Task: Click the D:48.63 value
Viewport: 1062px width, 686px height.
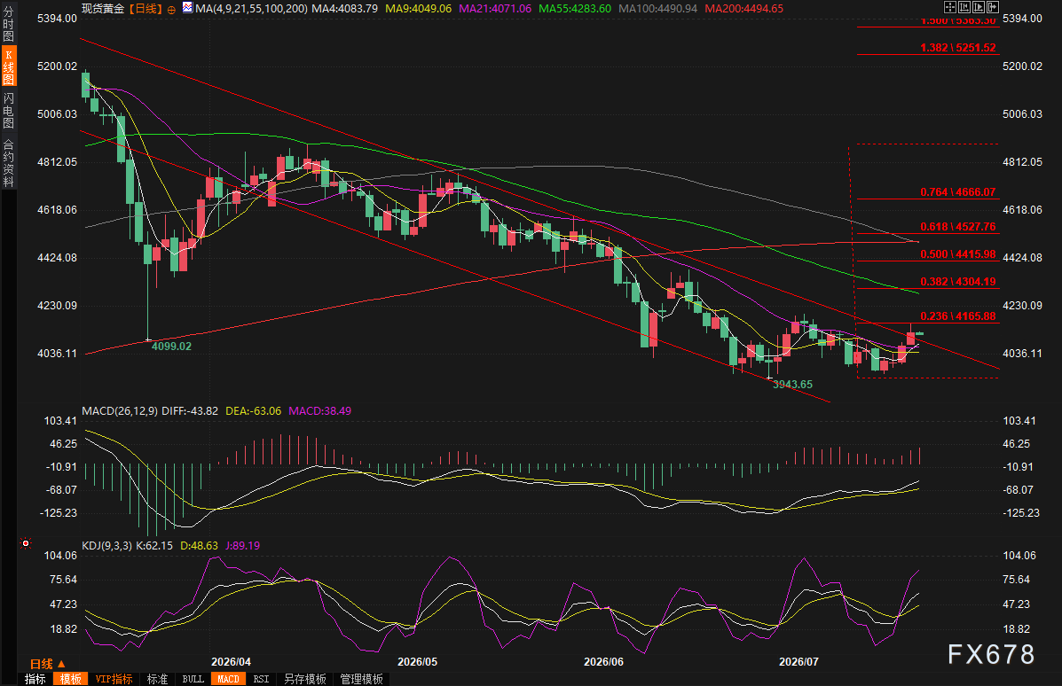Action: [x=199, y=545]
